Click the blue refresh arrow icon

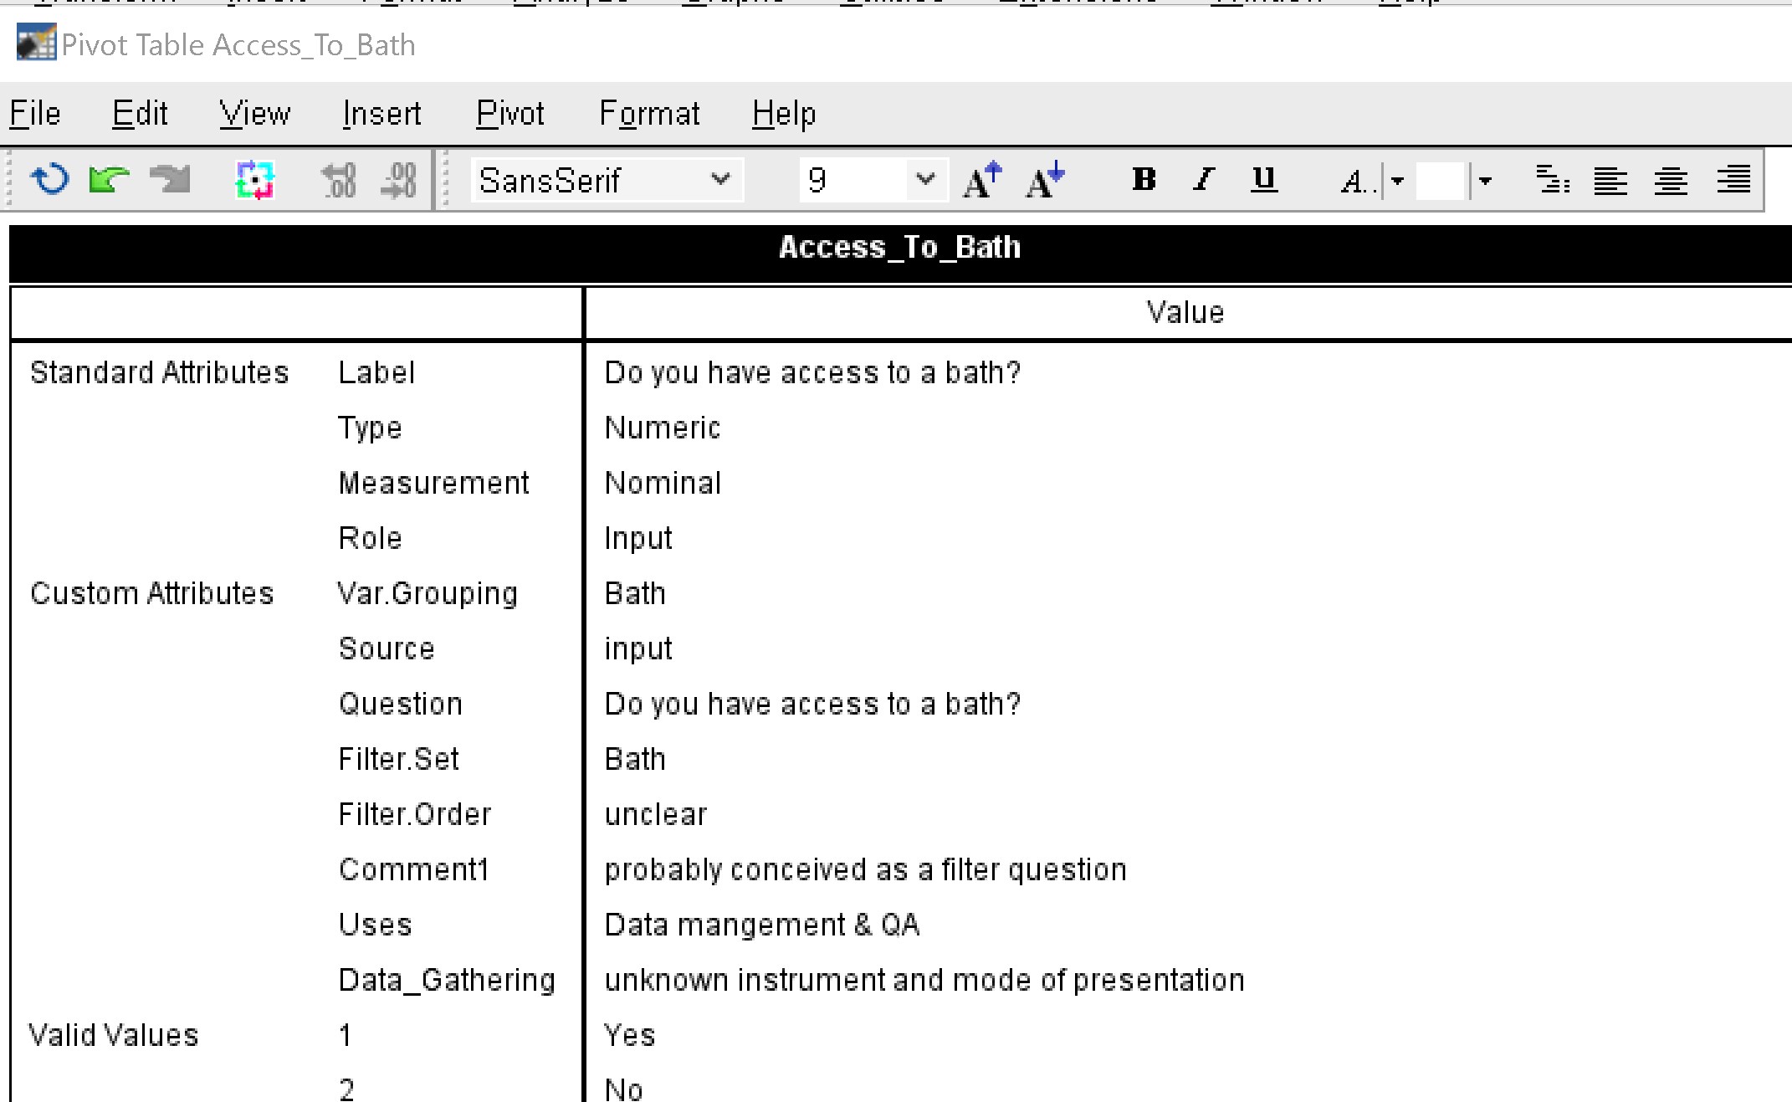point(49,180)
